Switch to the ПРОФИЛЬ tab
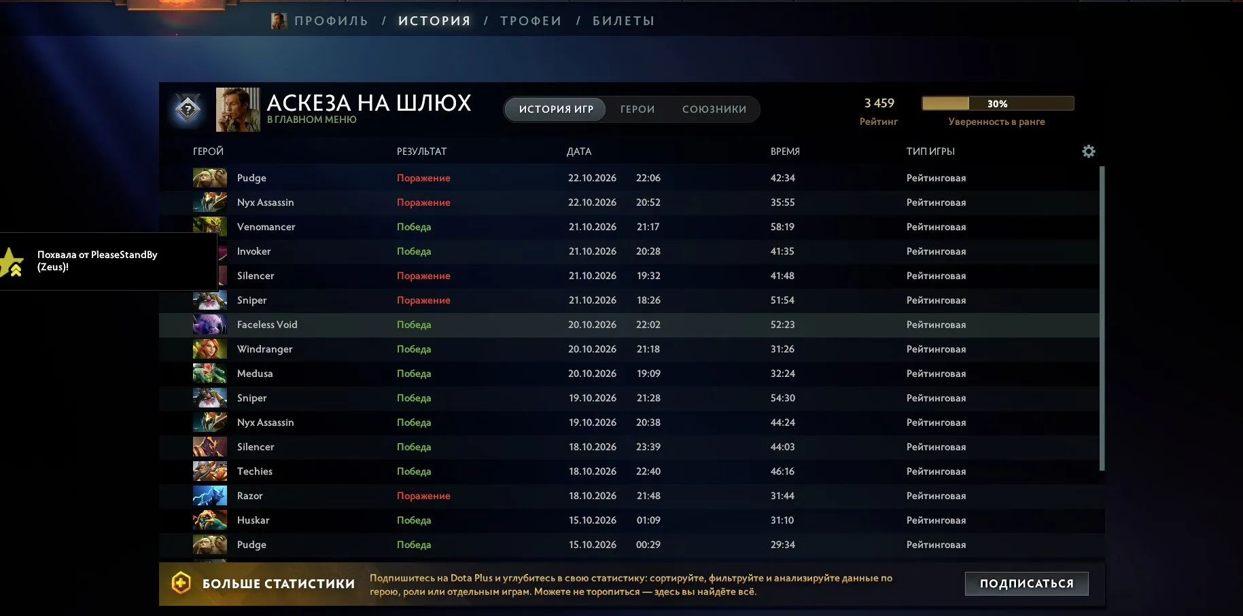 click(331, 21)
